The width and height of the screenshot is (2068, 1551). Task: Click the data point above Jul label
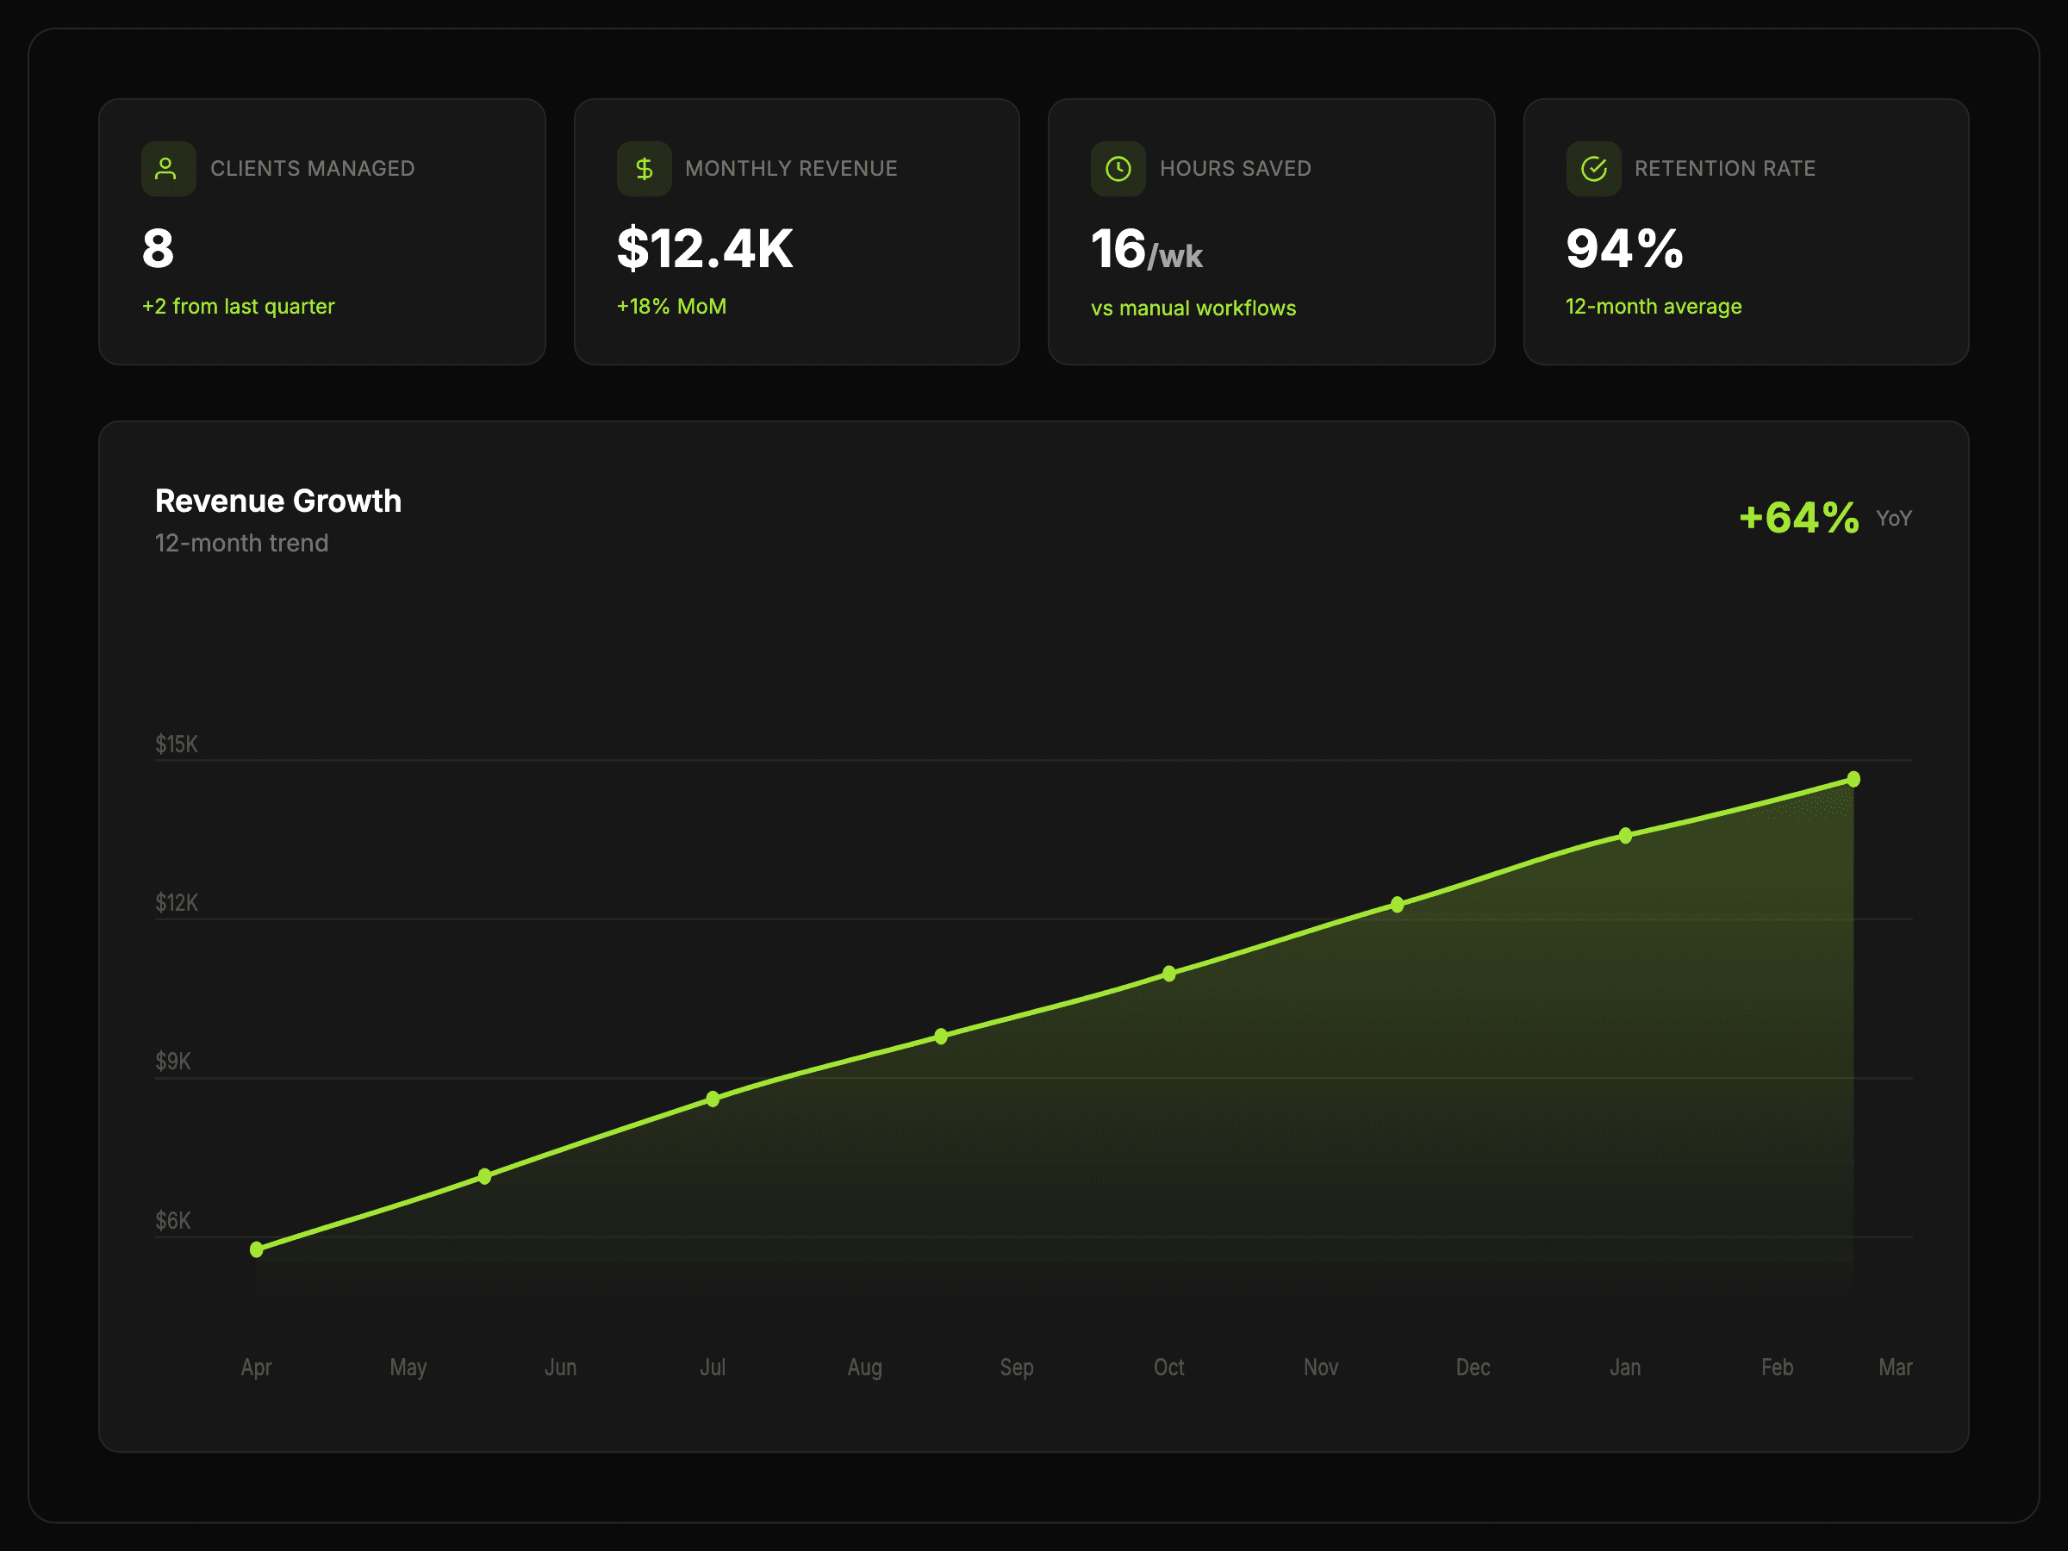pyautogui.click(x=713, y=1099)
